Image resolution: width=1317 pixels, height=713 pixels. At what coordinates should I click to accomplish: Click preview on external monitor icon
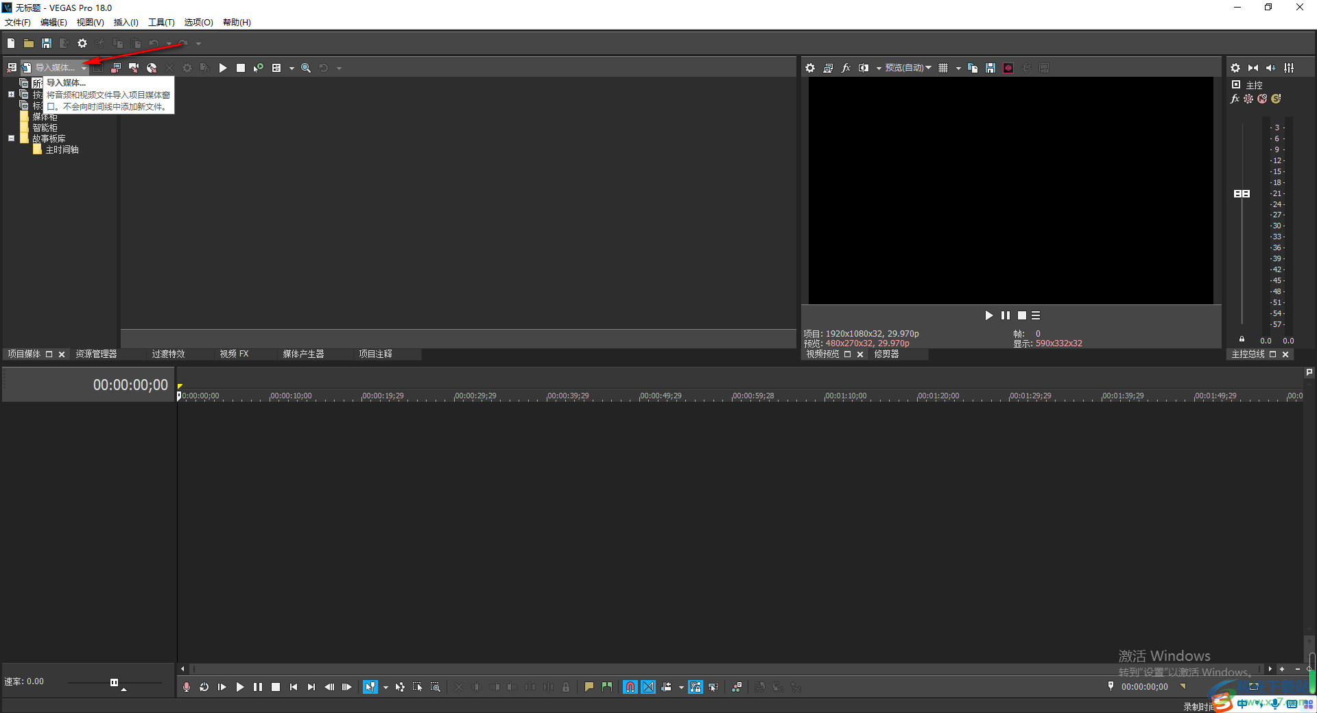(x=828, y=68)
